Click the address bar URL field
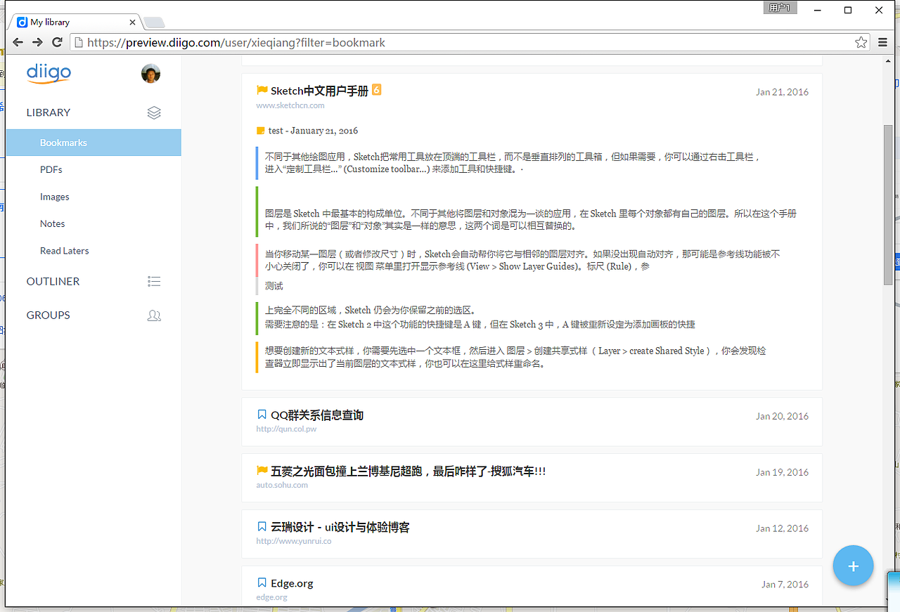900x612 pixels. click(470, 43)
